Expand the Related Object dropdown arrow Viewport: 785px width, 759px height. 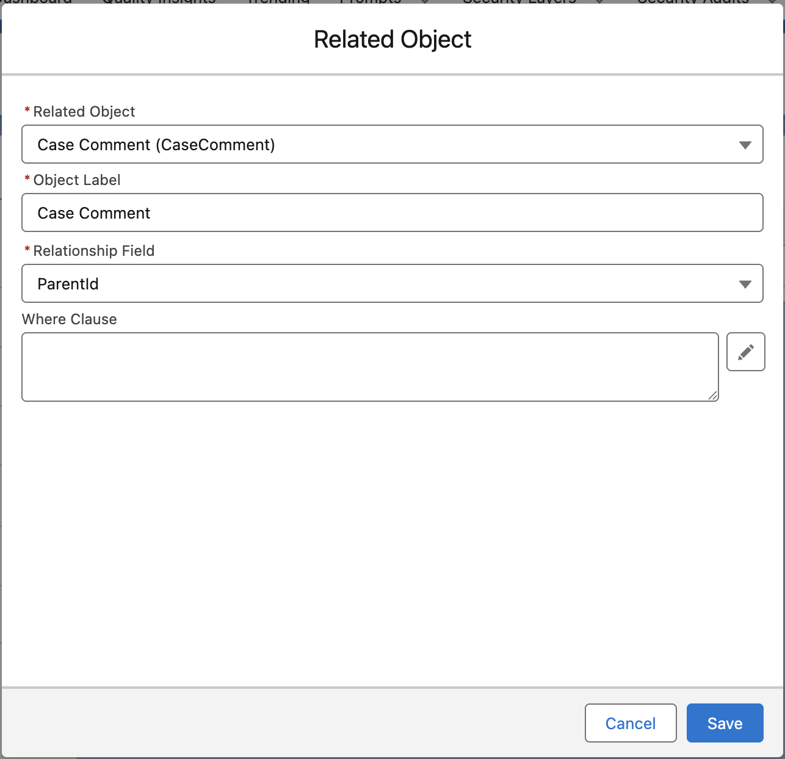(745, 145)
